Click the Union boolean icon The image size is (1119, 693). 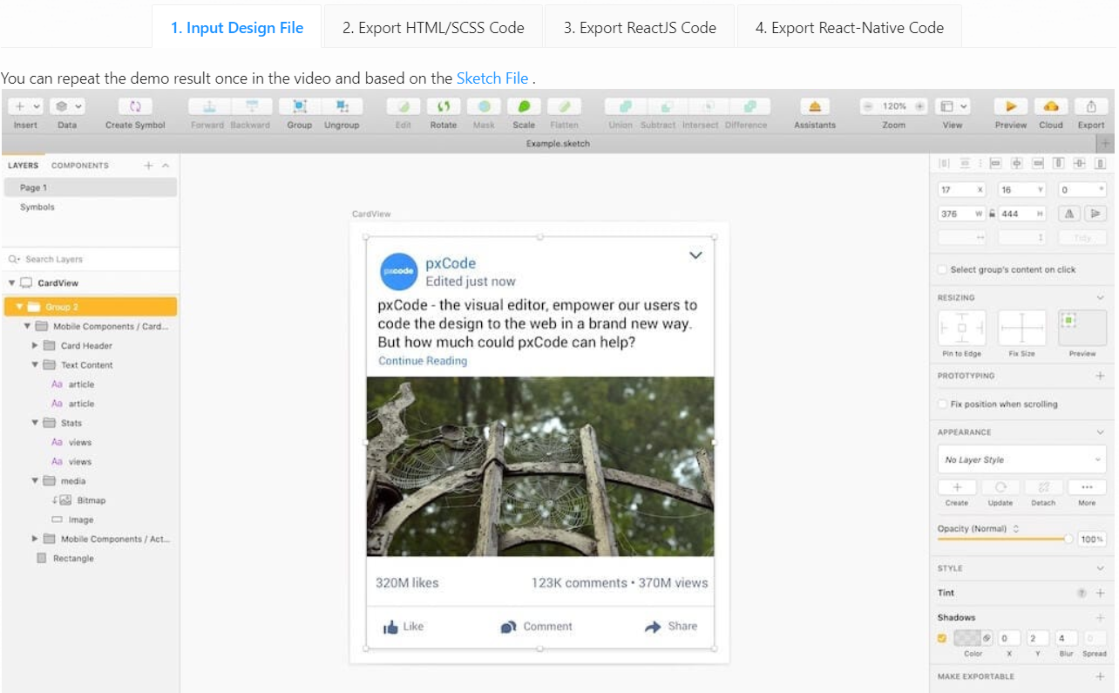point(625,106)
